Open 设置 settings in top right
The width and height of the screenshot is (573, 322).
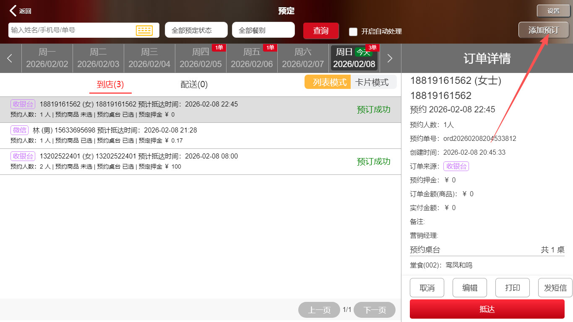[x=553, y=11]
